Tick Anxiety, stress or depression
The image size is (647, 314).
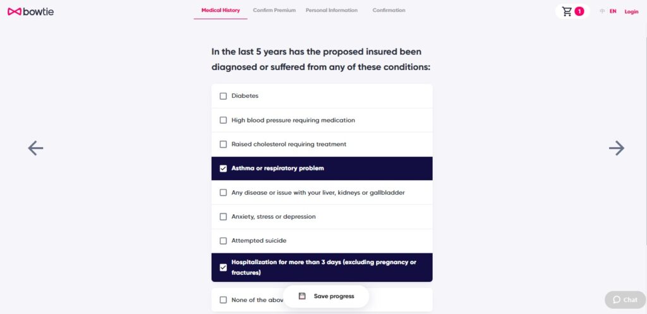(223, 217)
